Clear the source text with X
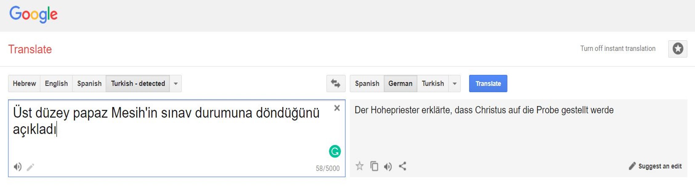Screen dimensions: 695x192 tap(337, 108)
